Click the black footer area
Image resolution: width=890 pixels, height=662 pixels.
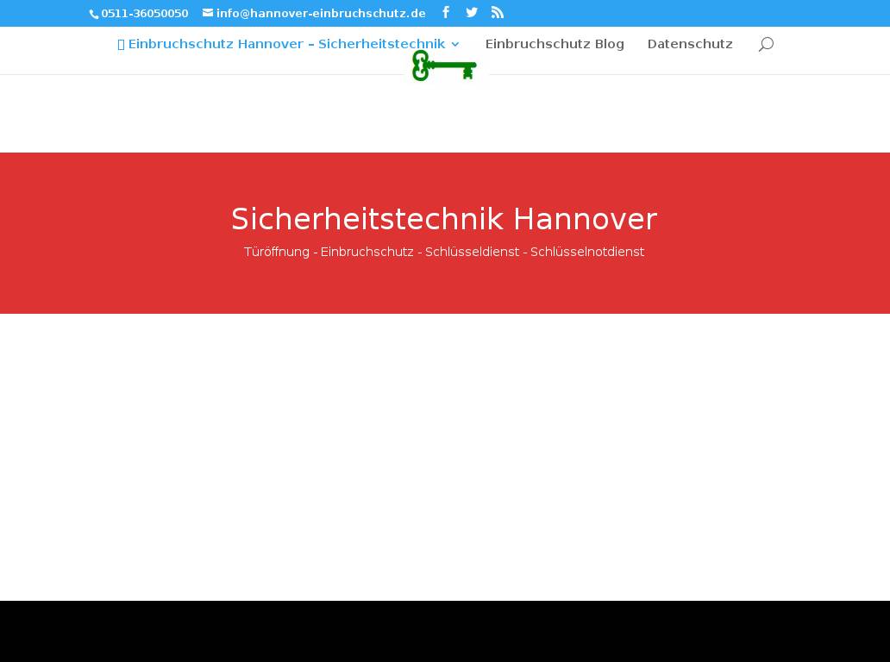pos(444,631)
